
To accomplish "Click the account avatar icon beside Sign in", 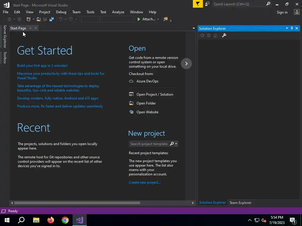I will pyautogui.click(x=297, y=12).
